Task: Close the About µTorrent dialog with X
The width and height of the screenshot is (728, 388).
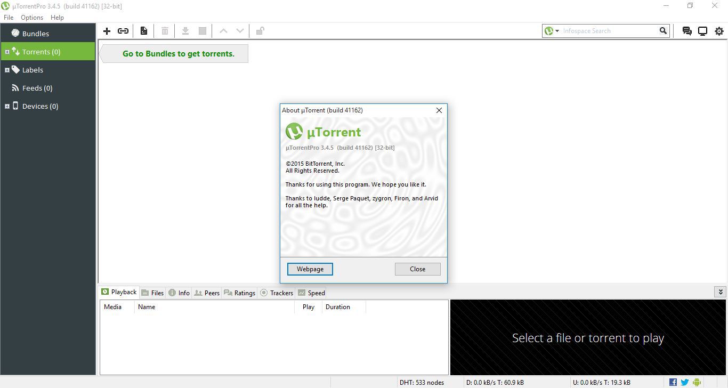Action: click(x=439, y=110)
